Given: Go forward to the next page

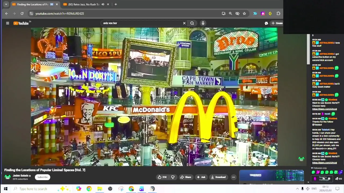Looking at the screenshot, I should tap(14, 13).
